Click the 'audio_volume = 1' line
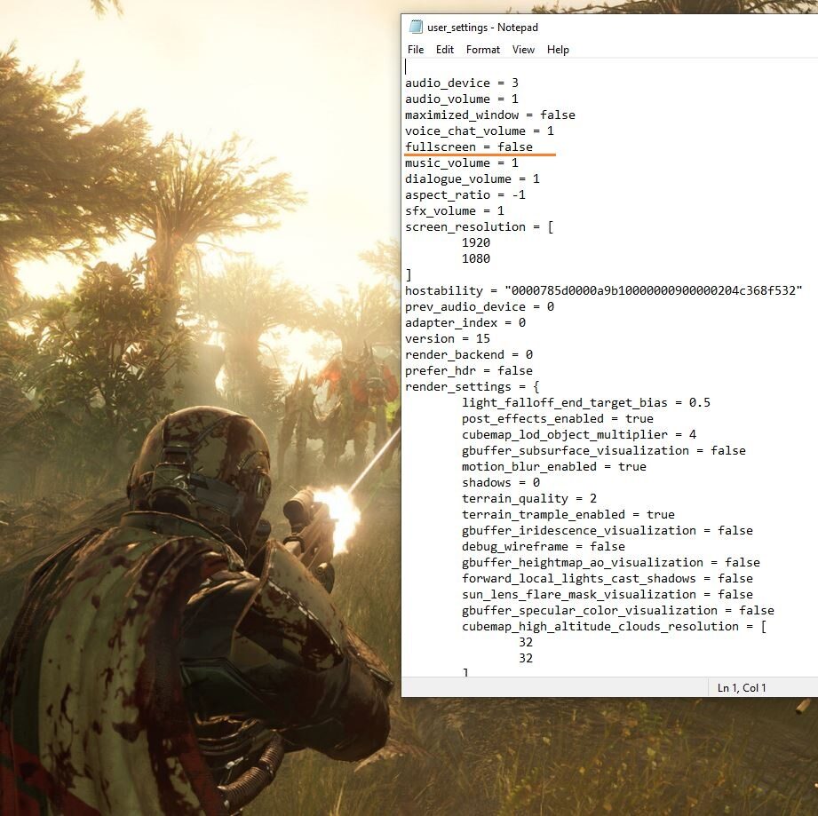 [x=462, y=99]
